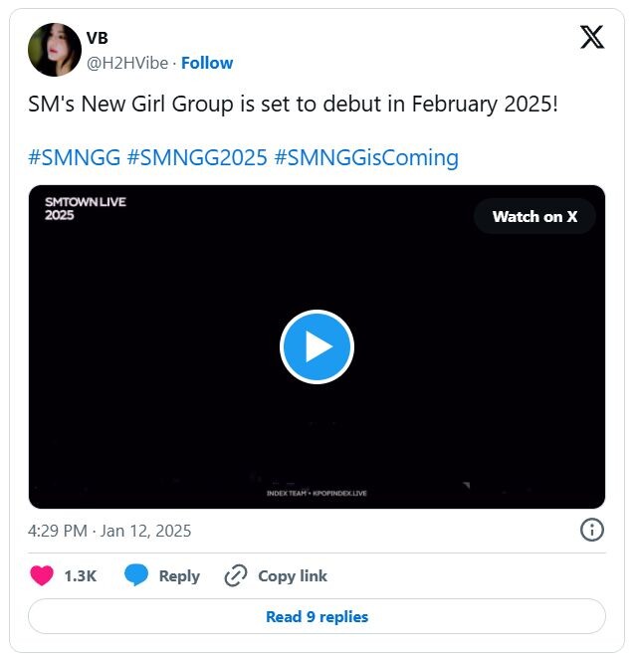Click the blue reply speech bubble icon
This screenshot has height=664, width=636.
[x=136, y=575]
